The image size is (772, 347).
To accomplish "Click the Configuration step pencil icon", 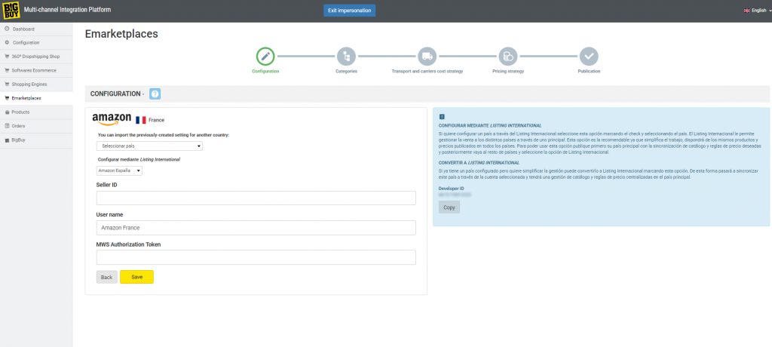I will click(x=265, y=56).
